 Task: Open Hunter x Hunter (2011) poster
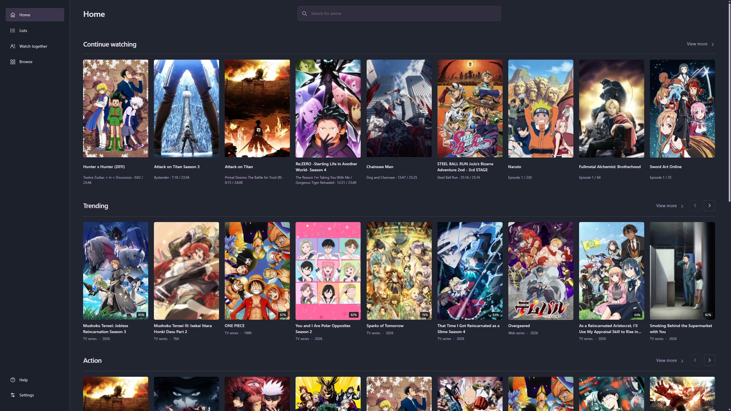(116, 108)
